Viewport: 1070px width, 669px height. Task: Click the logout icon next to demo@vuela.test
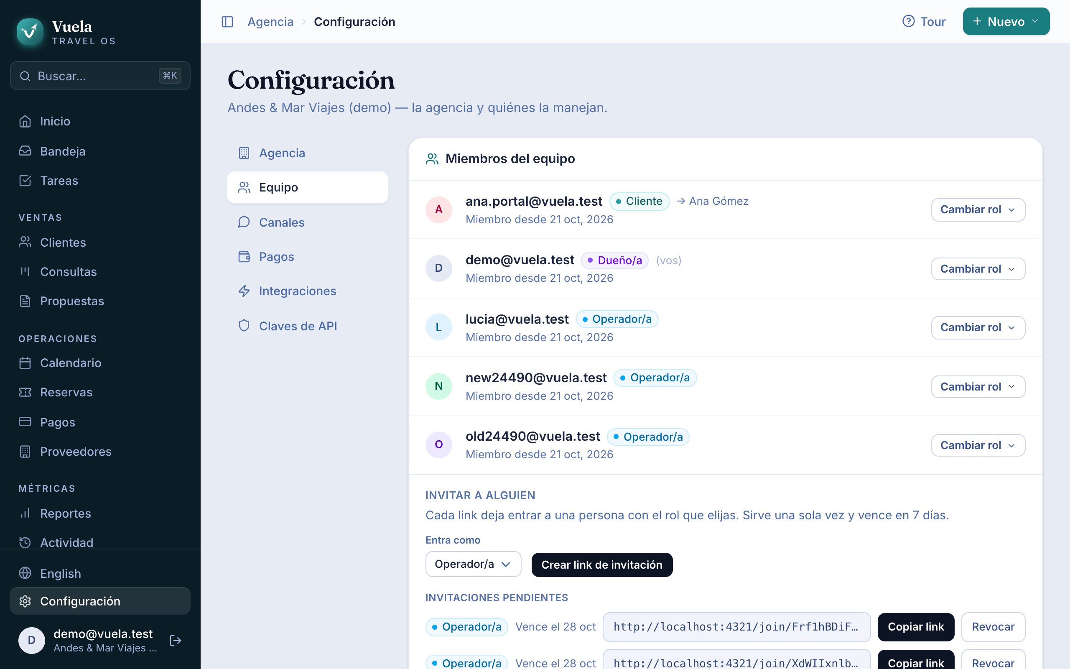pos(176,640)
